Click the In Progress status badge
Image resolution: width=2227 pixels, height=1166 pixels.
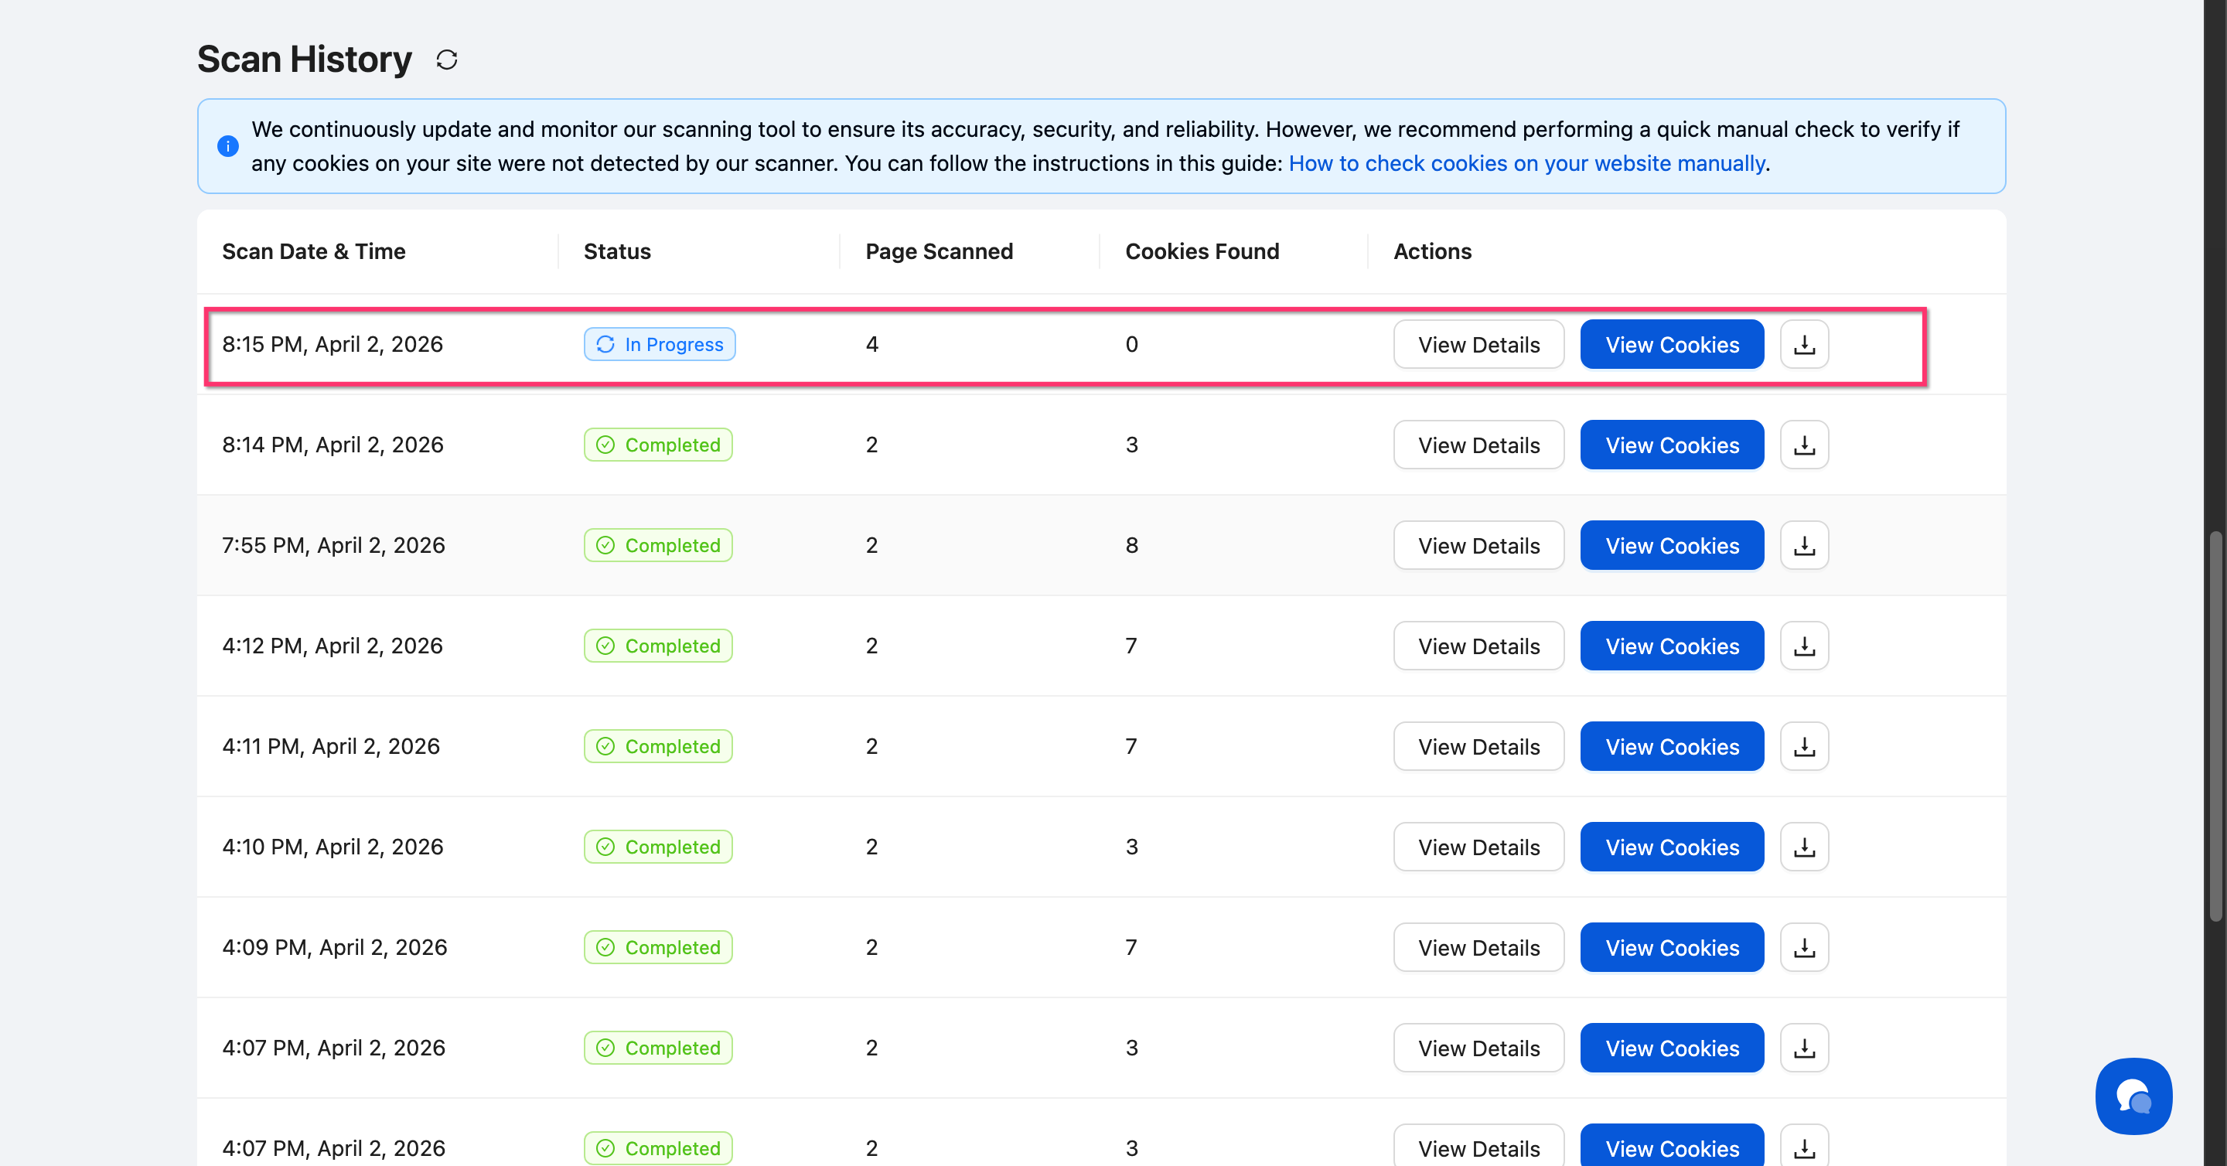pyautogui.click(x=659, y=344)
